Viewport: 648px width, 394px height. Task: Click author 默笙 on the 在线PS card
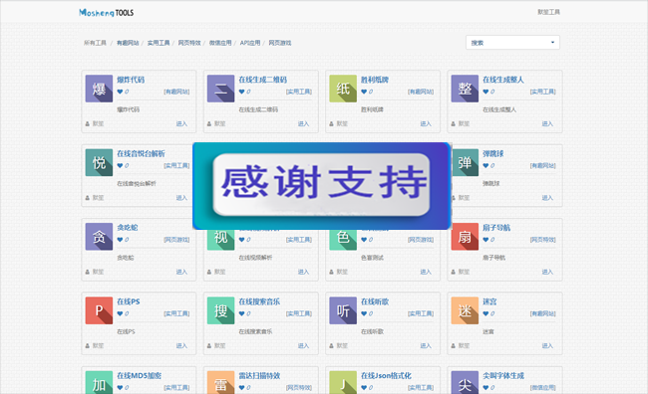(98, 345)
